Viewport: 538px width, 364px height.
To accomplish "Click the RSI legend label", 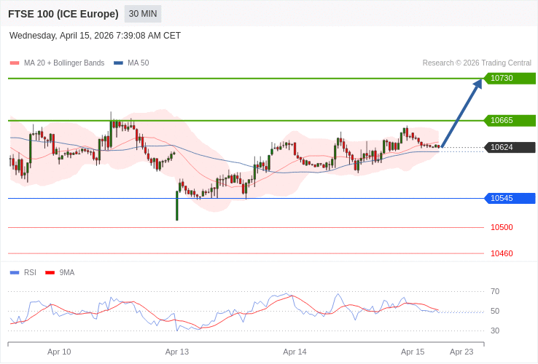I will (x=30, y=272).
